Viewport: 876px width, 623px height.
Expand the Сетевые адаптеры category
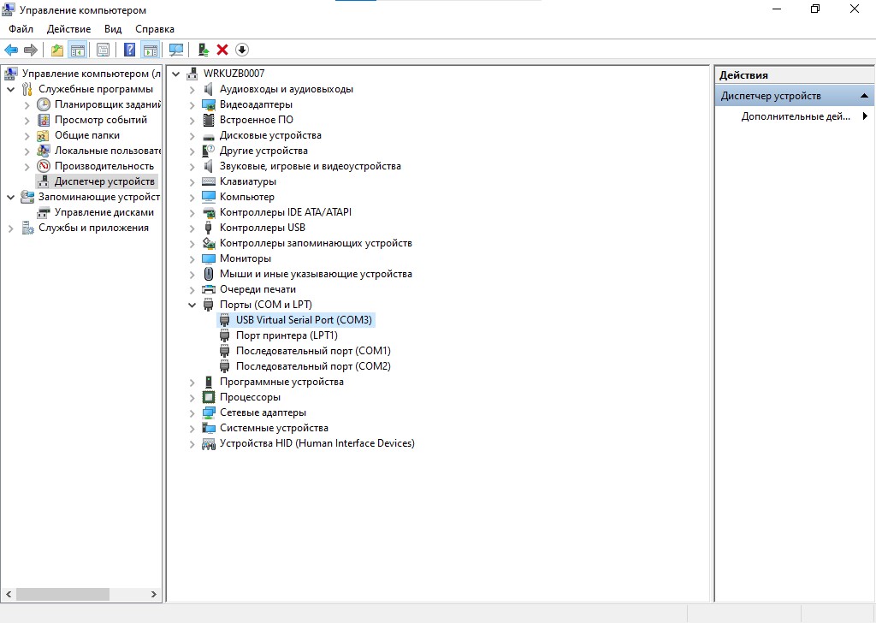coord(192,412)
